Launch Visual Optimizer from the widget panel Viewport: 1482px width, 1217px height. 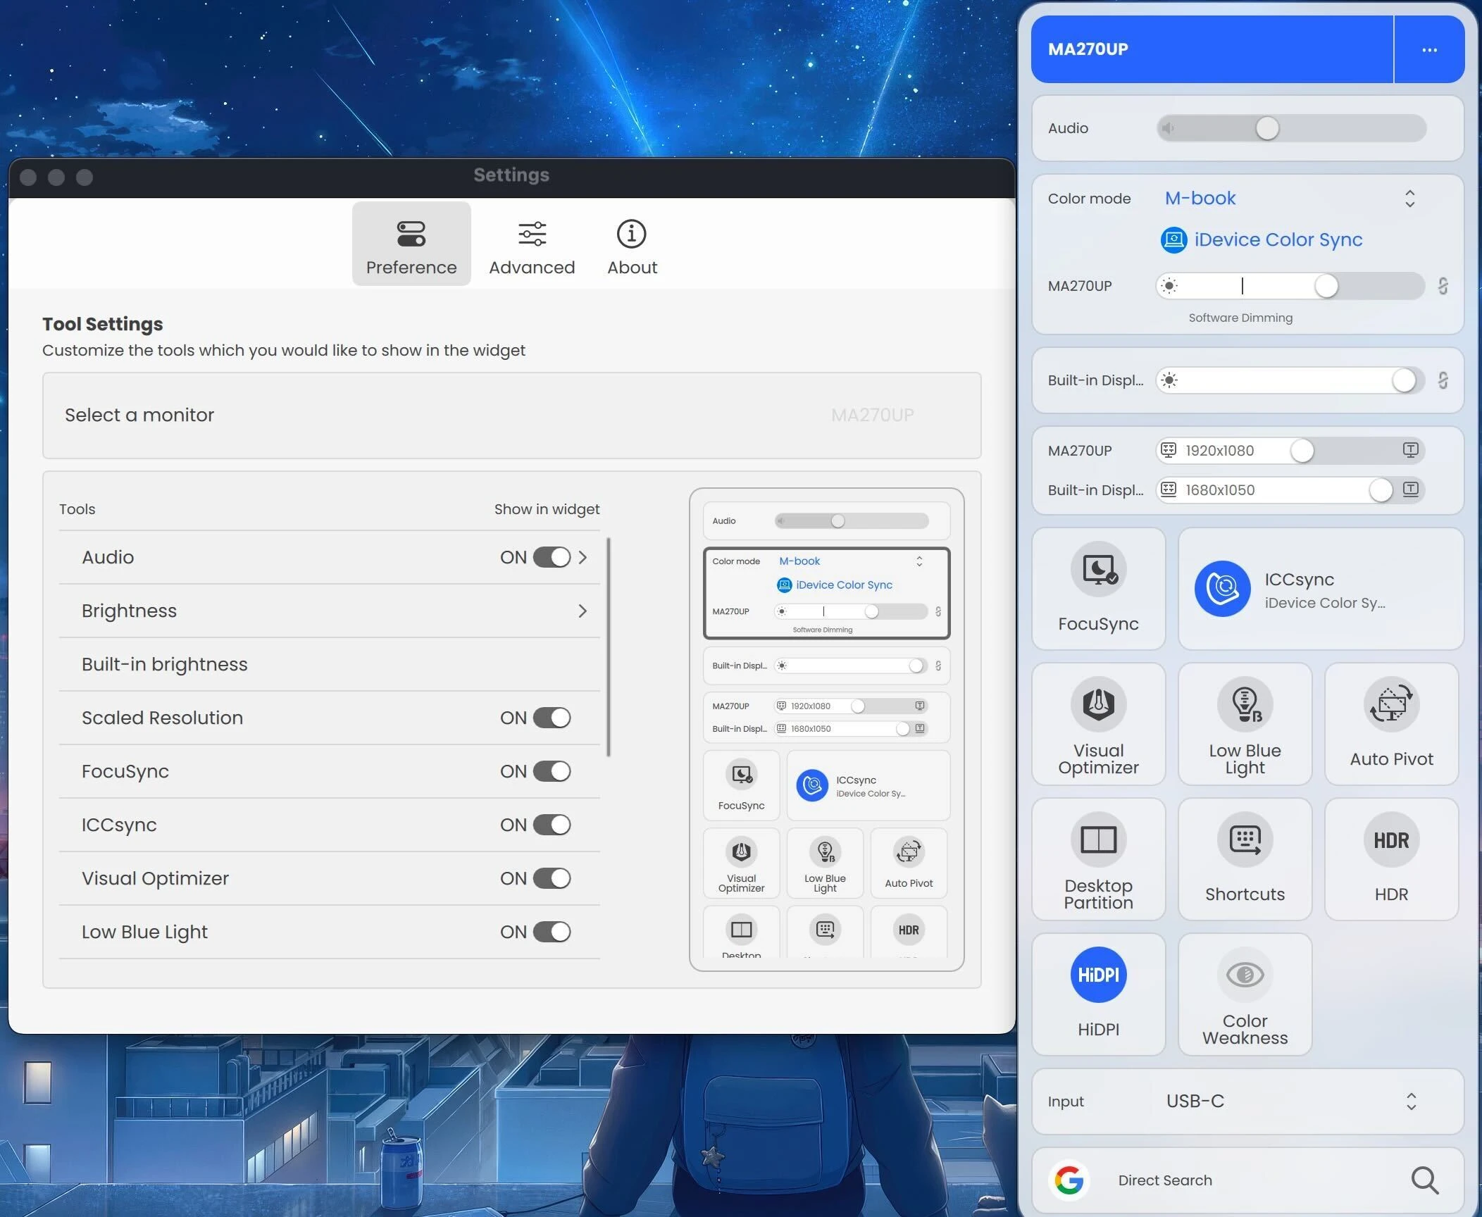click(1098, 723)
